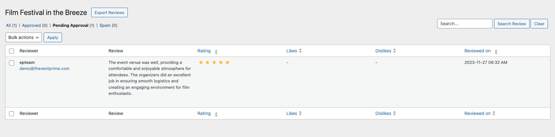Check the select-all checkbox in bottom footer
This screenshot has height=137, width=555.
(x=12, y=114)
